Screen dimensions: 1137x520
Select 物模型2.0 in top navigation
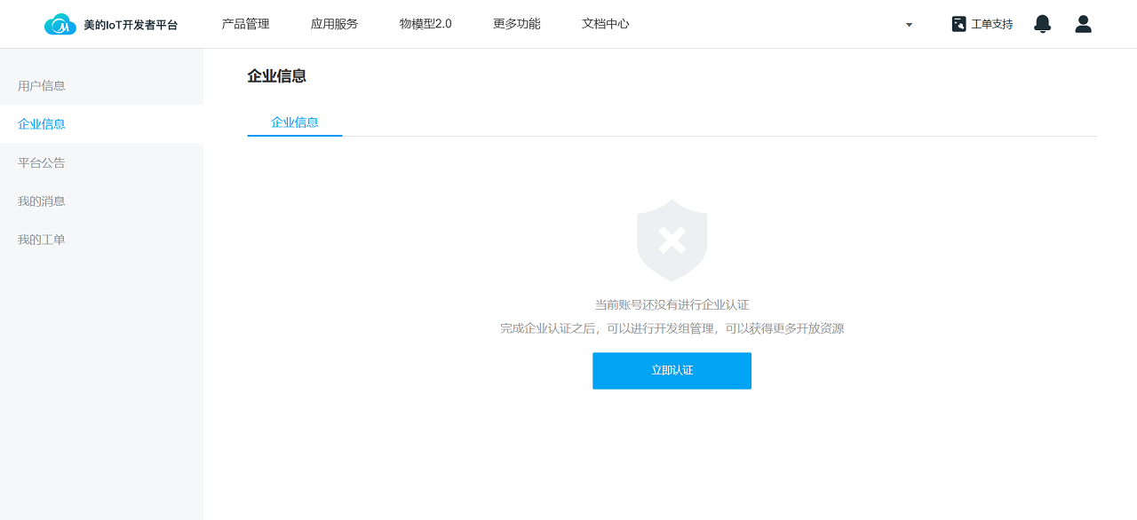(425, 24)
